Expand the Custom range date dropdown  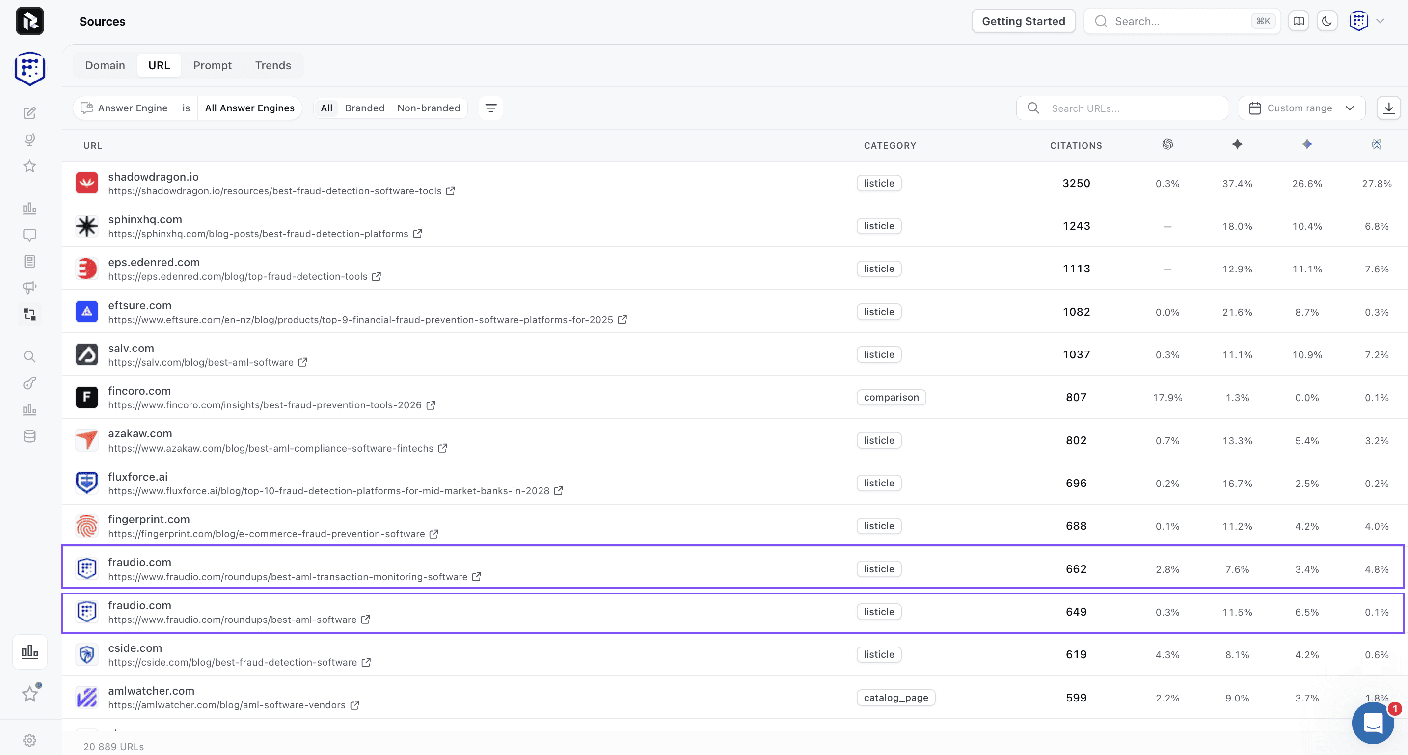click(x=1301, y=108)
